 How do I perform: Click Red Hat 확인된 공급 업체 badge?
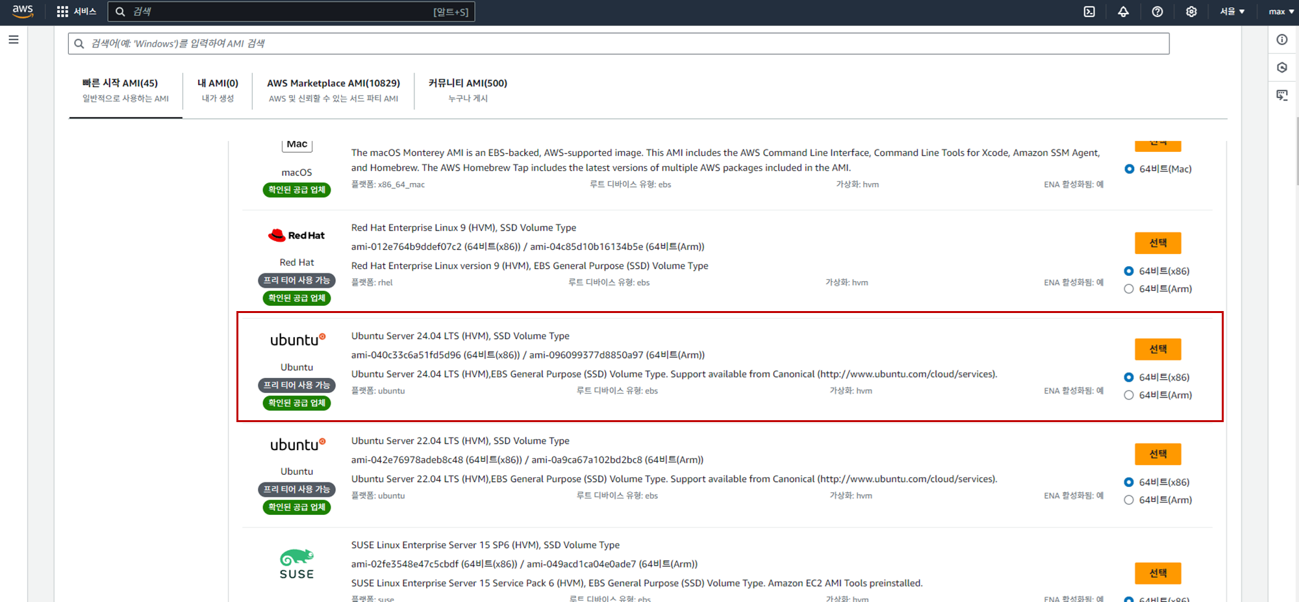click(x=297, y=298)
